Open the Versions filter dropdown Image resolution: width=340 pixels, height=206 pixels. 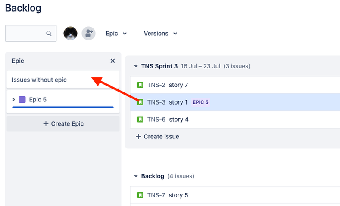tap(160, 34)
